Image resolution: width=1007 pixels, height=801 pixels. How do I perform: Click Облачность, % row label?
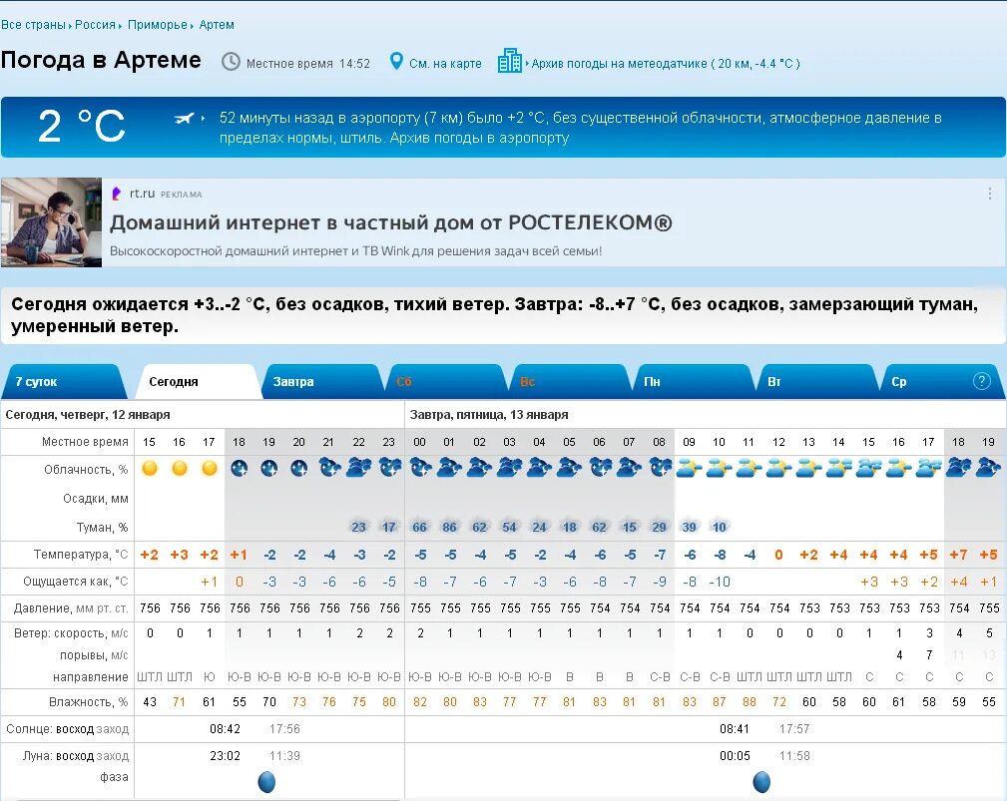(86, 470)
